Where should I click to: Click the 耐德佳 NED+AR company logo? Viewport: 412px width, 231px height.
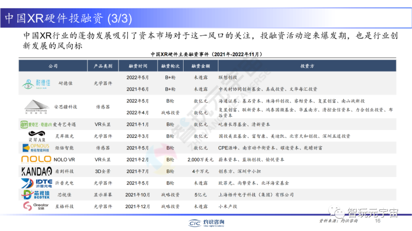click(x=36, y=84)
